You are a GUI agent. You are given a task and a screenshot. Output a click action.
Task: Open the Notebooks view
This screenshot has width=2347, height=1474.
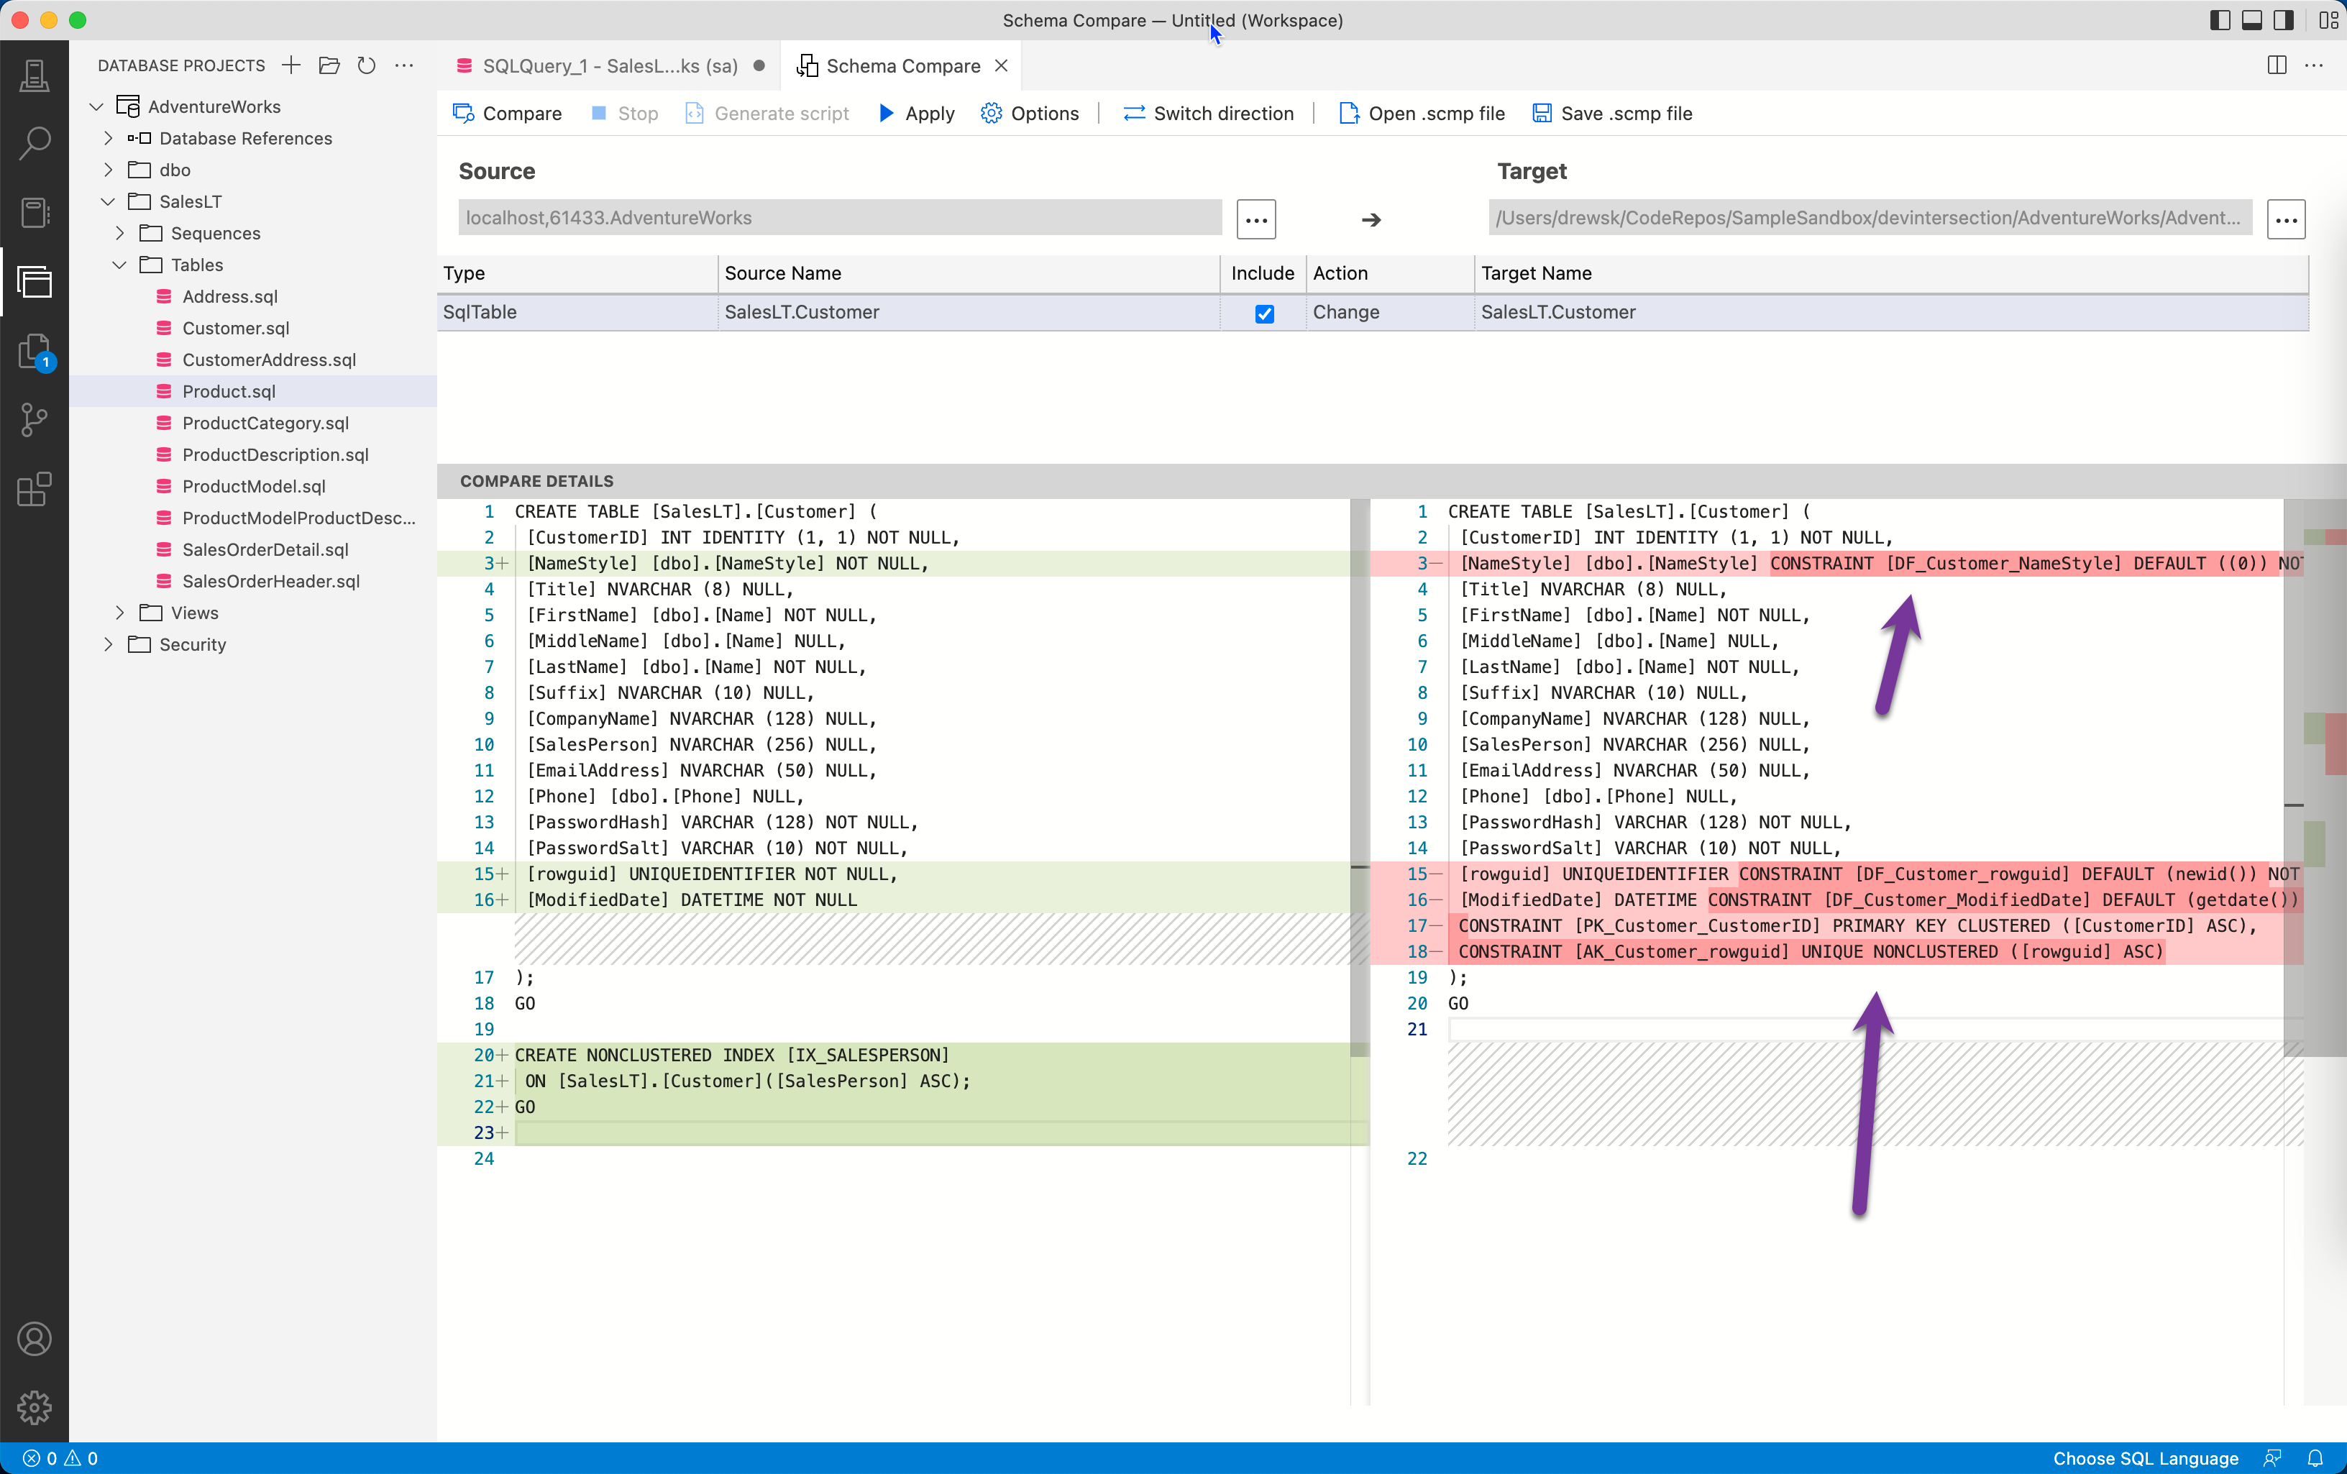(x=35, y=213)
